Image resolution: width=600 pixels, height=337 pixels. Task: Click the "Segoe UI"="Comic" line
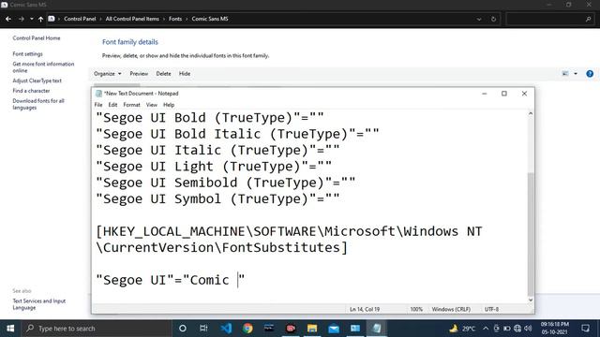pos(171,280)
